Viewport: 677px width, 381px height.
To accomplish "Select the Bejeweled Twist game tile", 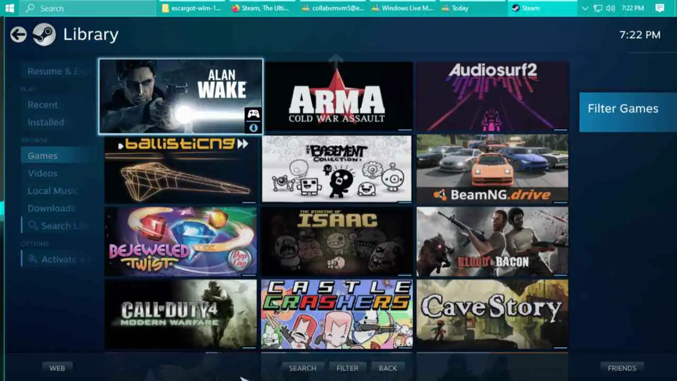I will 180,241.
